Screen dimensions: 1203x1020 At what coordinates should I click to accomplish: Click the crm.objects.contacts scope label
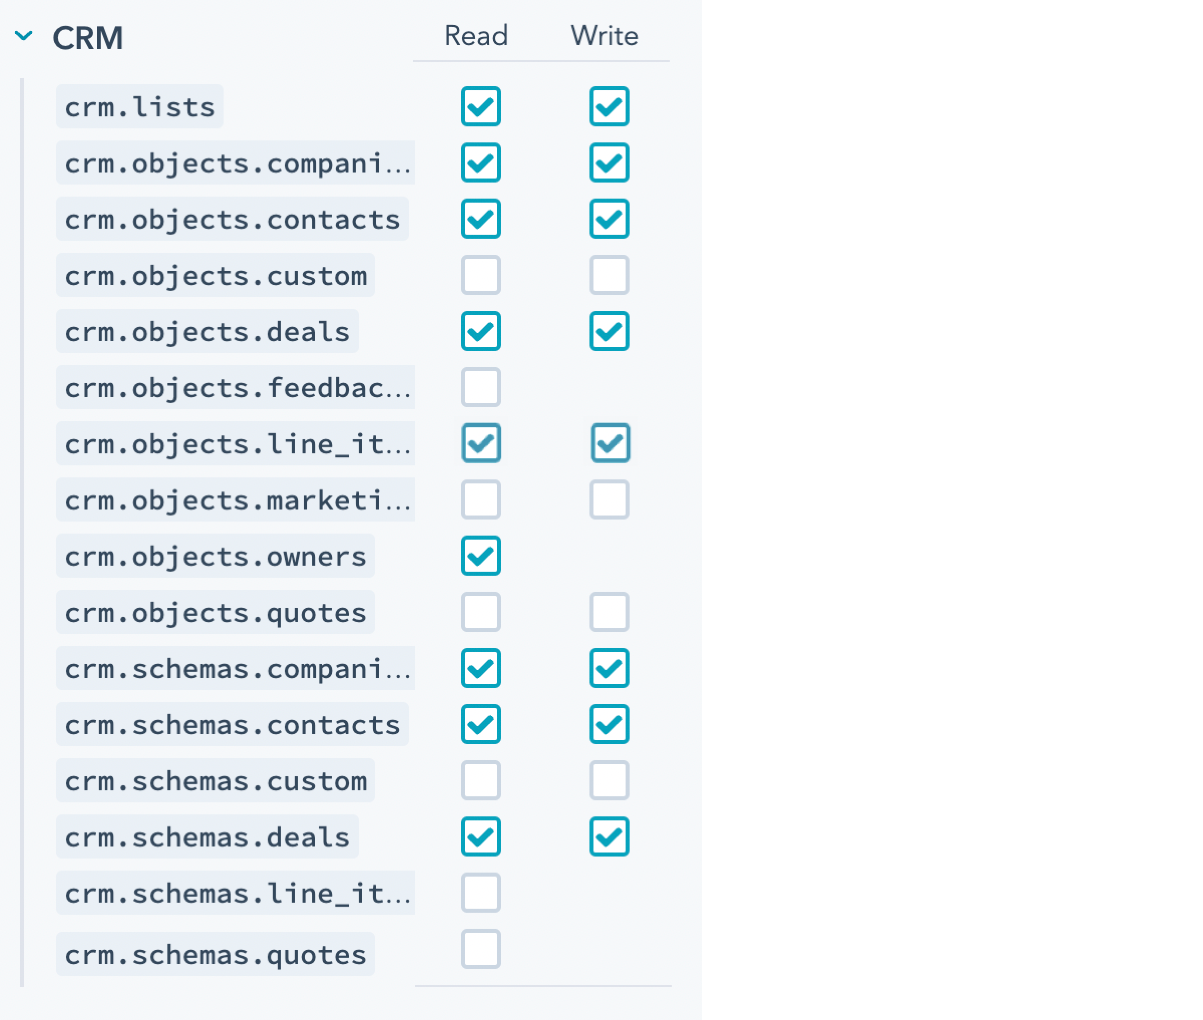click(x=232, y=219)
